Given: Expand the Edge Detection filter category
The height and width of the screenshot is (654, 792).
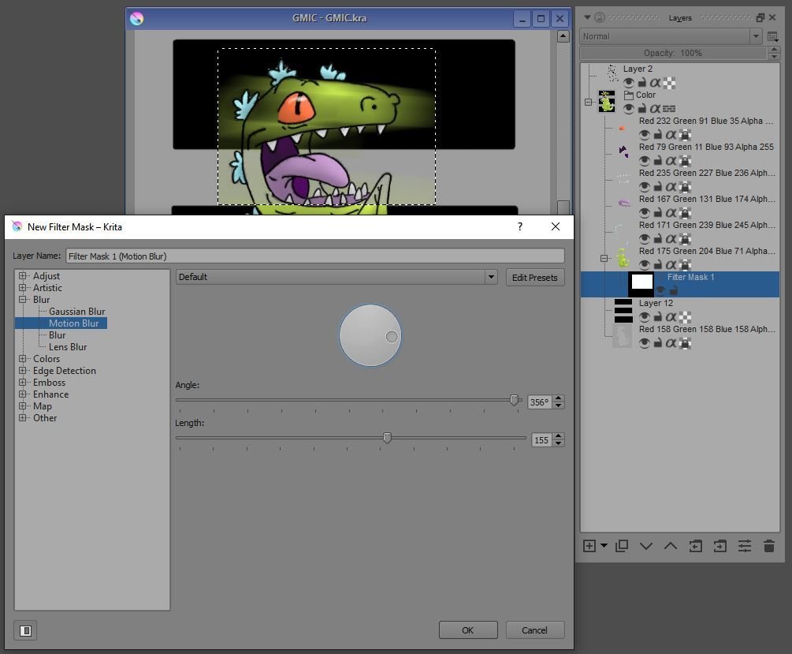Looking at the screenshot, I should click(x=22, y=370).
